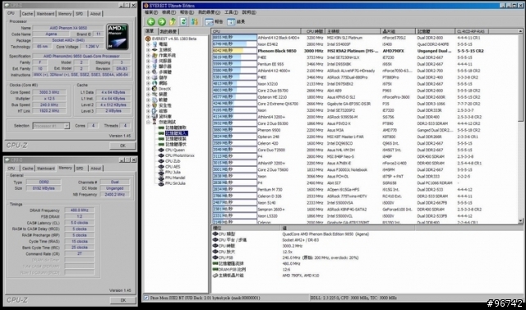Open the CPU ZLib benchmark
The image size is (526, 310).
[169, 161]
